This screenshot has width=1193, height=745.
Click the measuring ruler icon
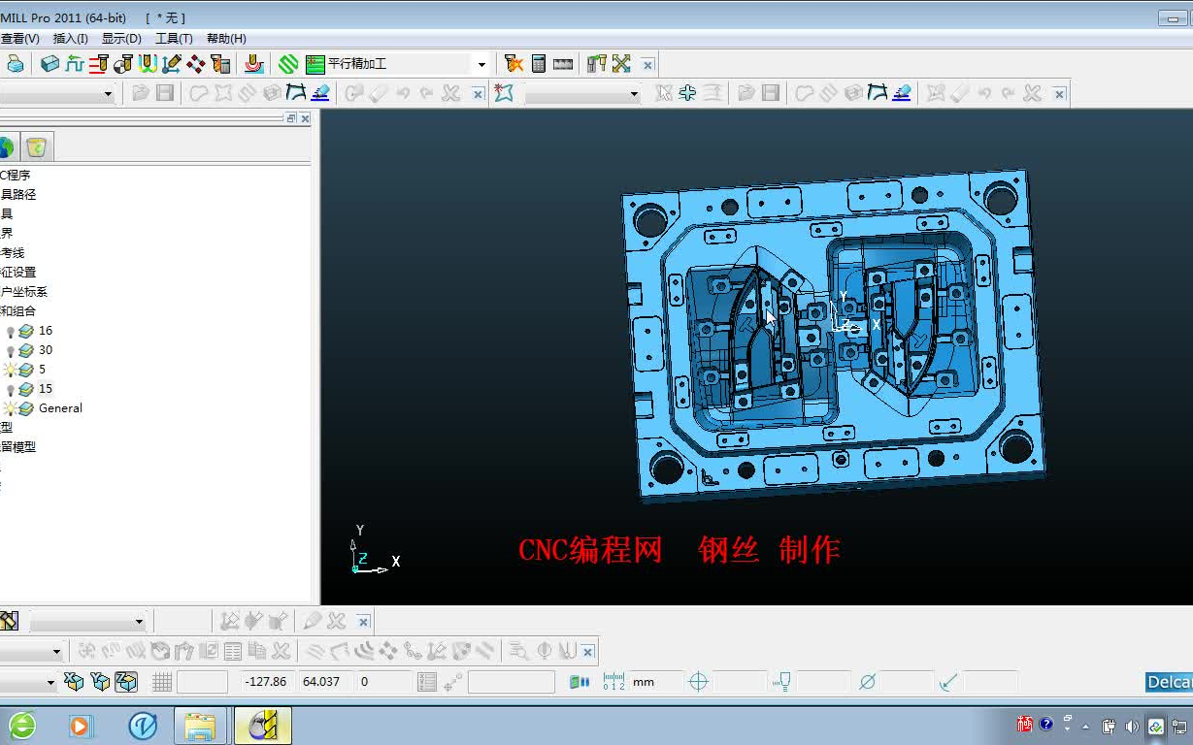click(x=563, y=64)
